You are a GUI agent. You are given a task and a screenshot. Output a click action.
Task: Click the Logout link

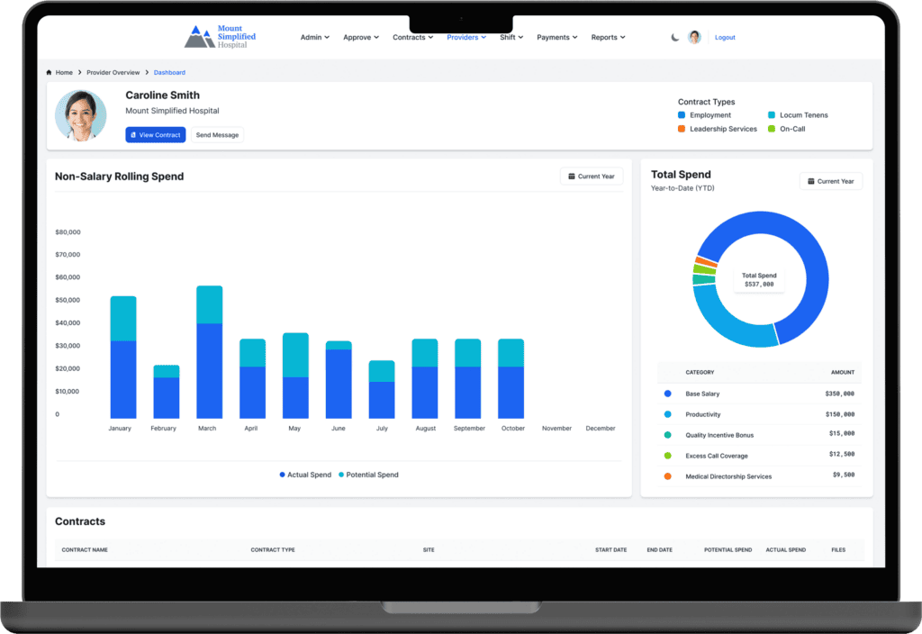coord(725,38)
